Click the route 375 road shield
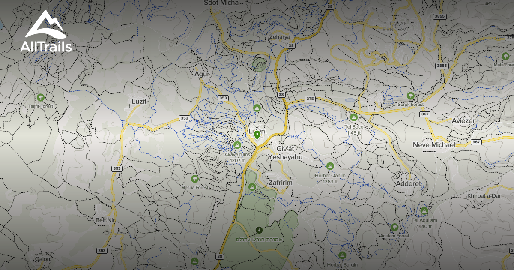This screenshot has height=270, width=514. [x=310, y=99]
